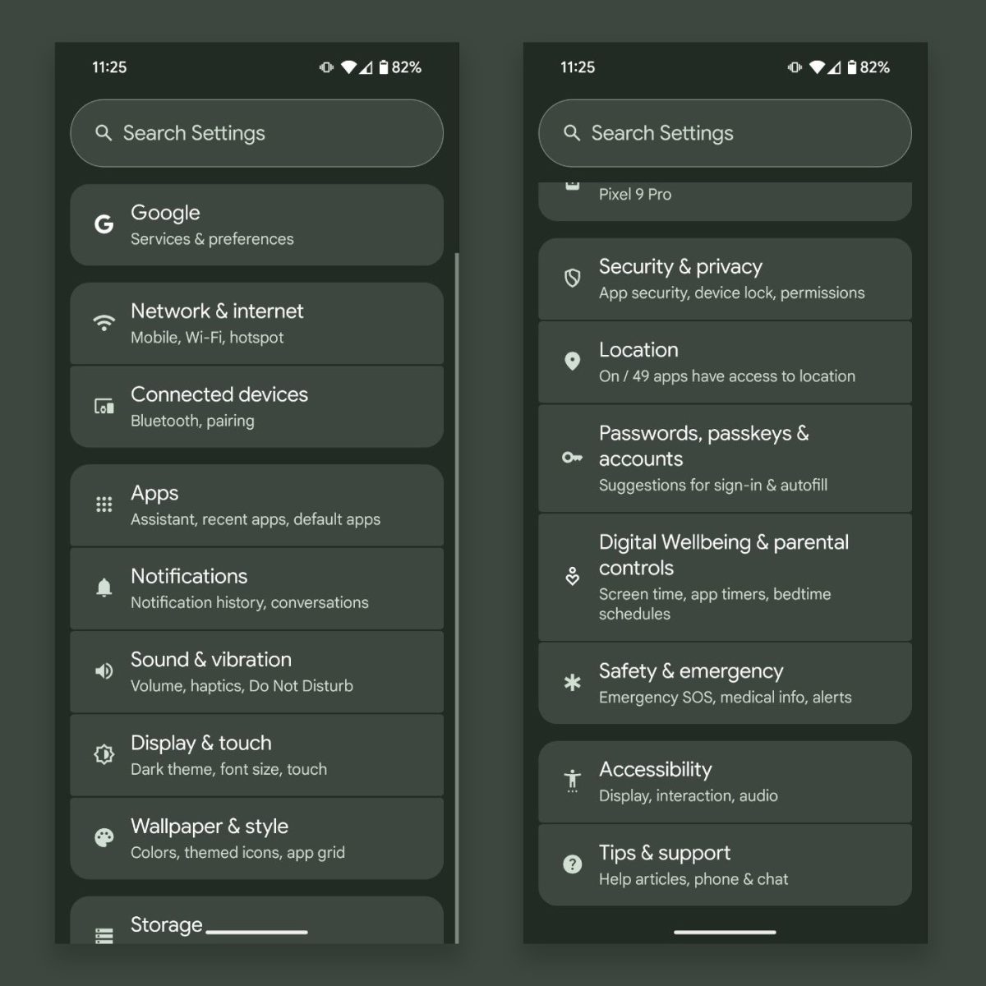Click the Wi-Fi icon beside Network & internet
986x986 pixels.
point(104,323)
